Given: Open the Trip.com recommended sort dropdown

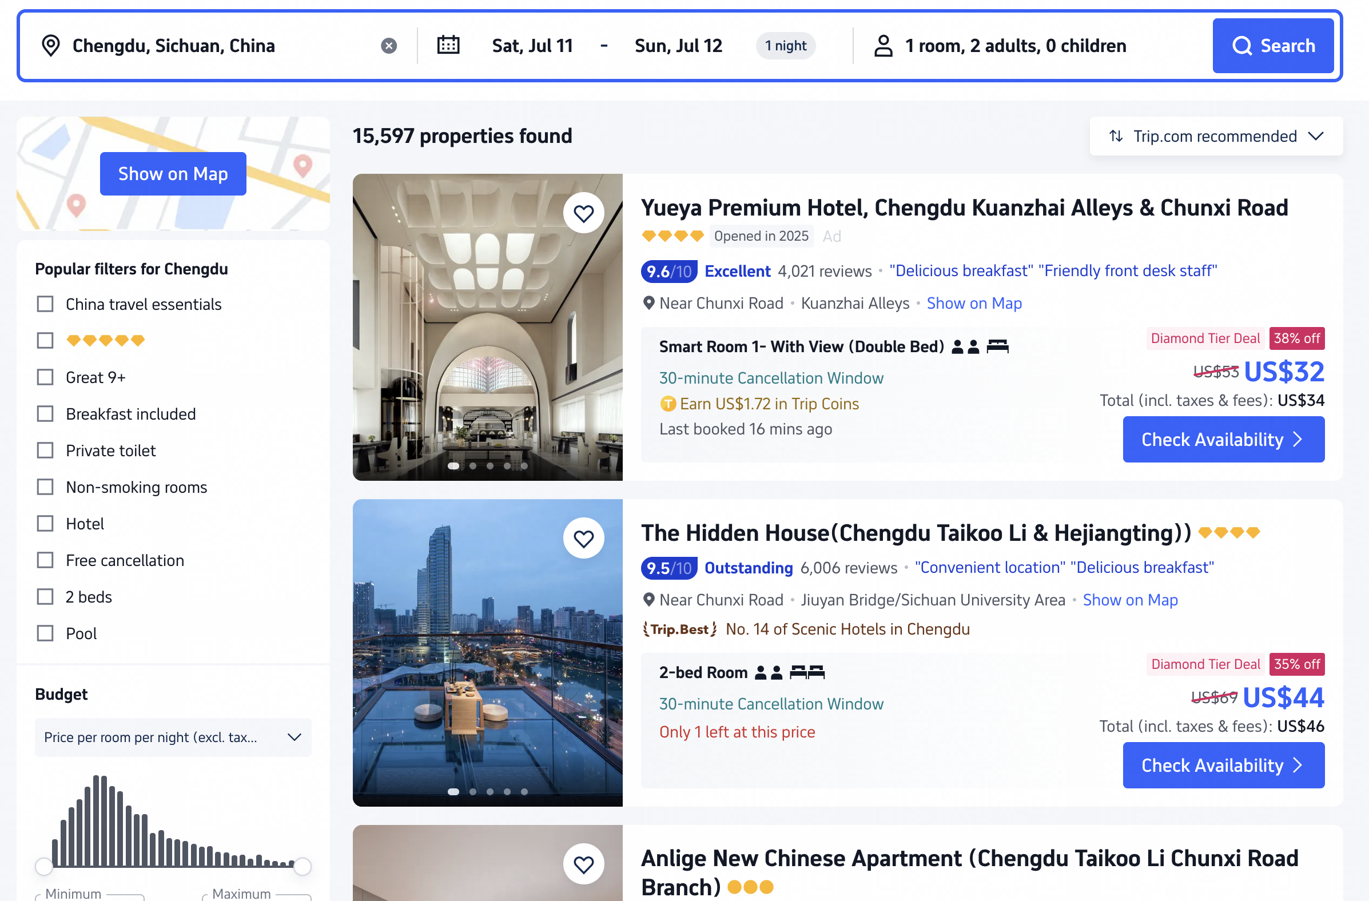Looking at the screenshot, I should (1215, 135).
